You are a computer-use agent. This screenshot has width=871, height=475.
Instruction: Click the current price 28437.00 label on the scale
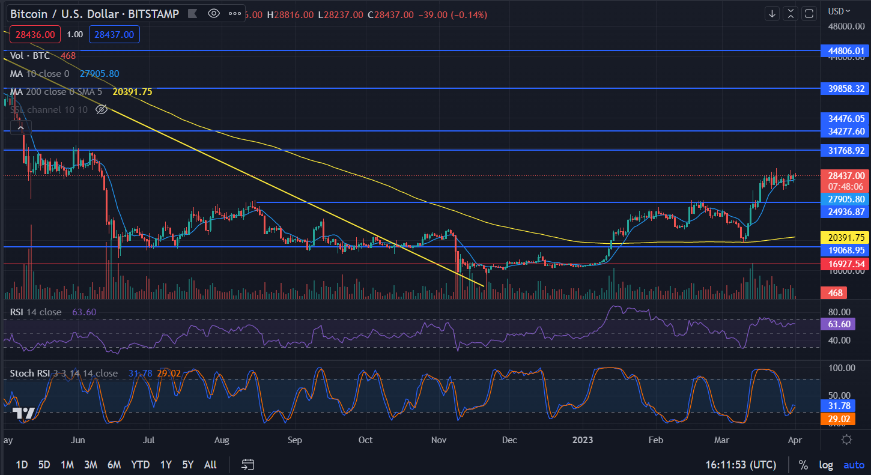click(x=846, y=175)
